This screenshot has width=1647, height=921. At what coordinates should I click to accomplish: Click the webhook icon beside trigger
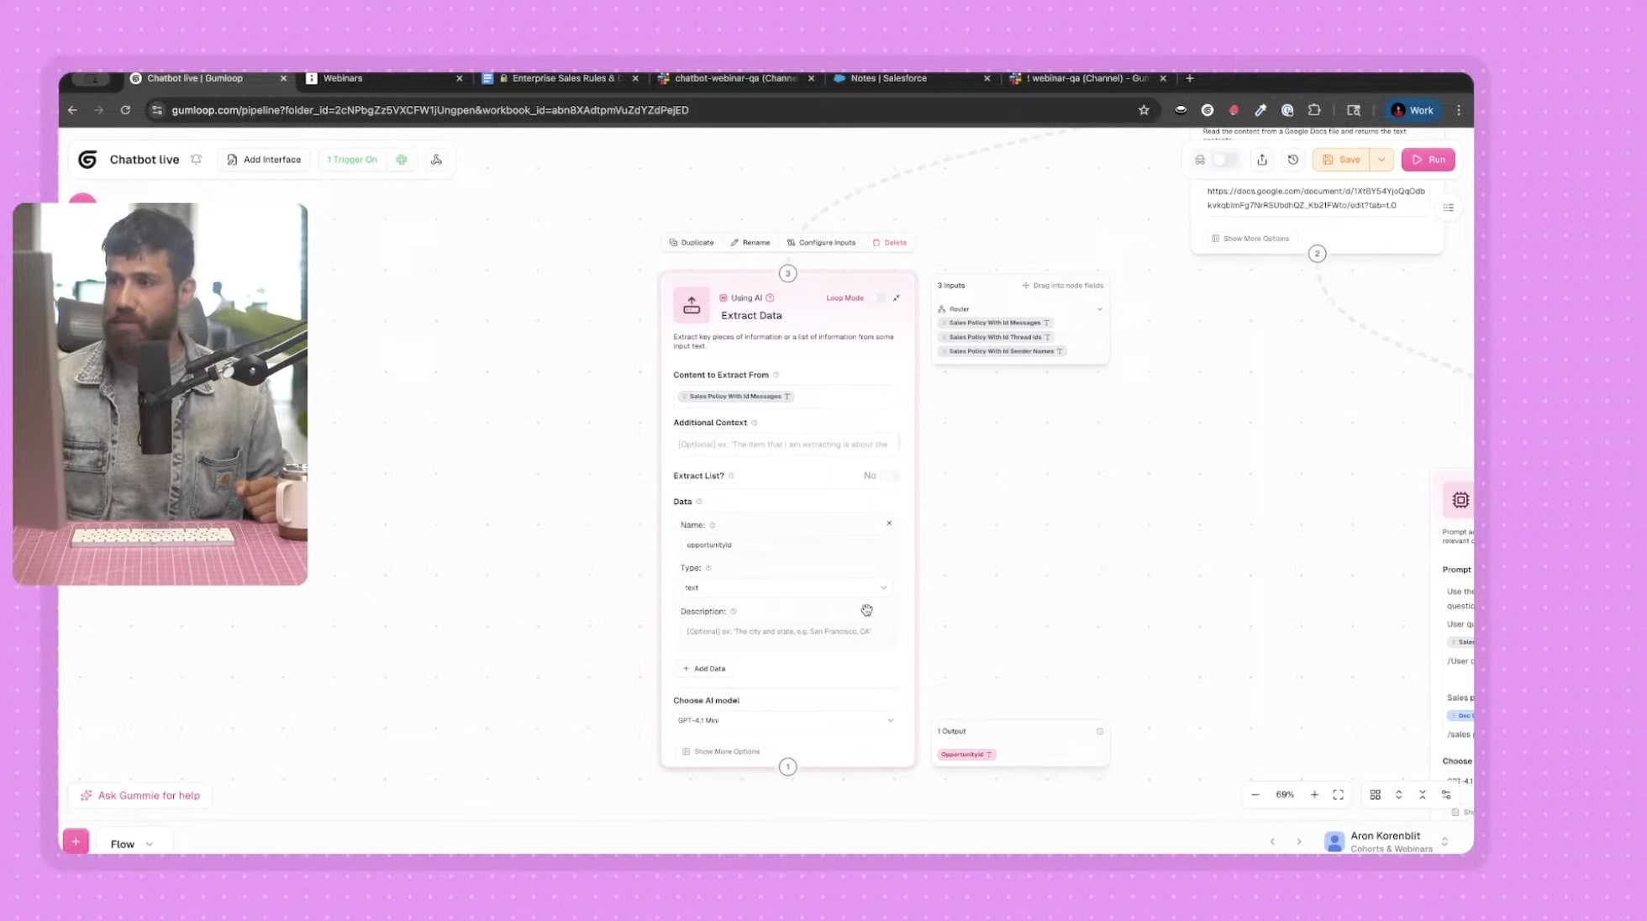tap(436, 160)
